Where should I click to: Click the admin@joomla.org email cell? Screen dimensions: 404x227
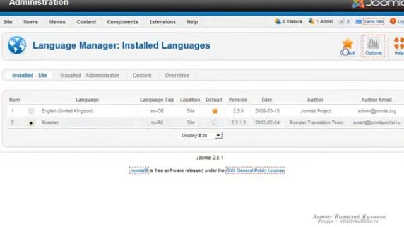point(377,111)
